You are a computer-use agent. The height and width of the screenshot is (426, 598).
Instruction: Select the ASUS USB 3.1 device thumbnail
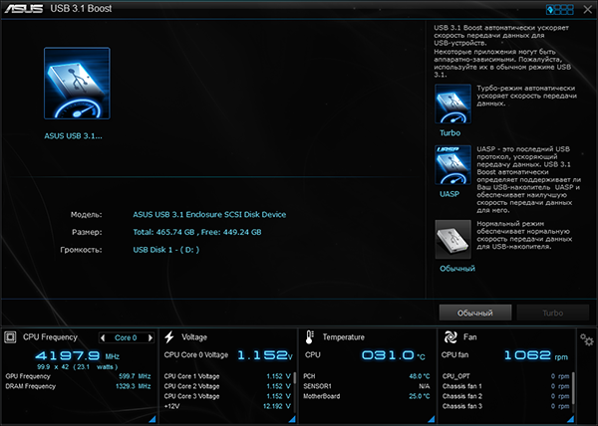[77, 84]
